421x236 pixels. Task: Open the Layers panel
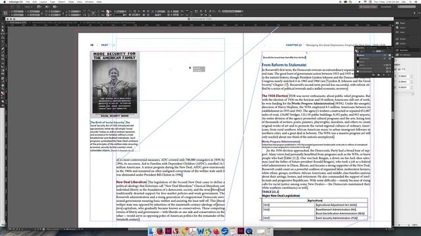(401, 28)
